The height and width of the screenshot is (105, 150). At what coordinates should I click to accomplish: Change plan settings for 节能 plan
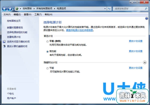coord(136,68)
